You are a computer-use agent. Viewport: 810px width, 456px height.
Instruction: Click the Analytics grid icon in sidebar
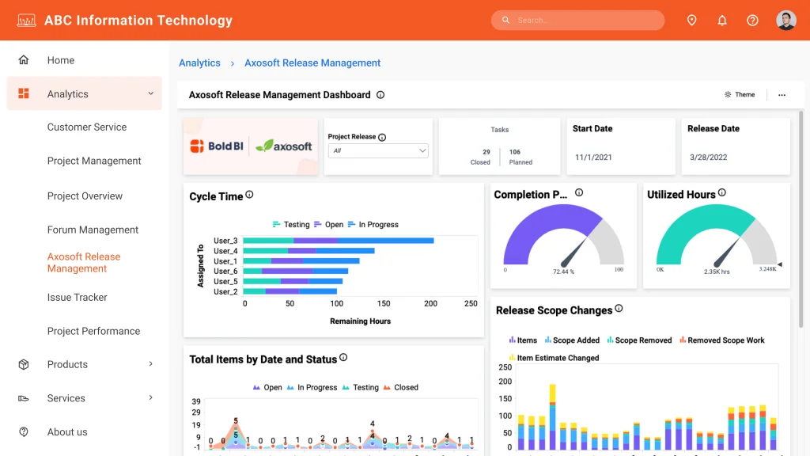click(24, 93)
